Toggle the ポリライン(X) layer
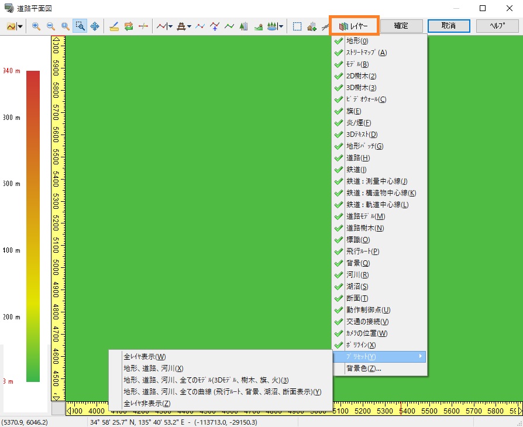The height and width of the screenshot is (427, 523). (x=380, y=345)
